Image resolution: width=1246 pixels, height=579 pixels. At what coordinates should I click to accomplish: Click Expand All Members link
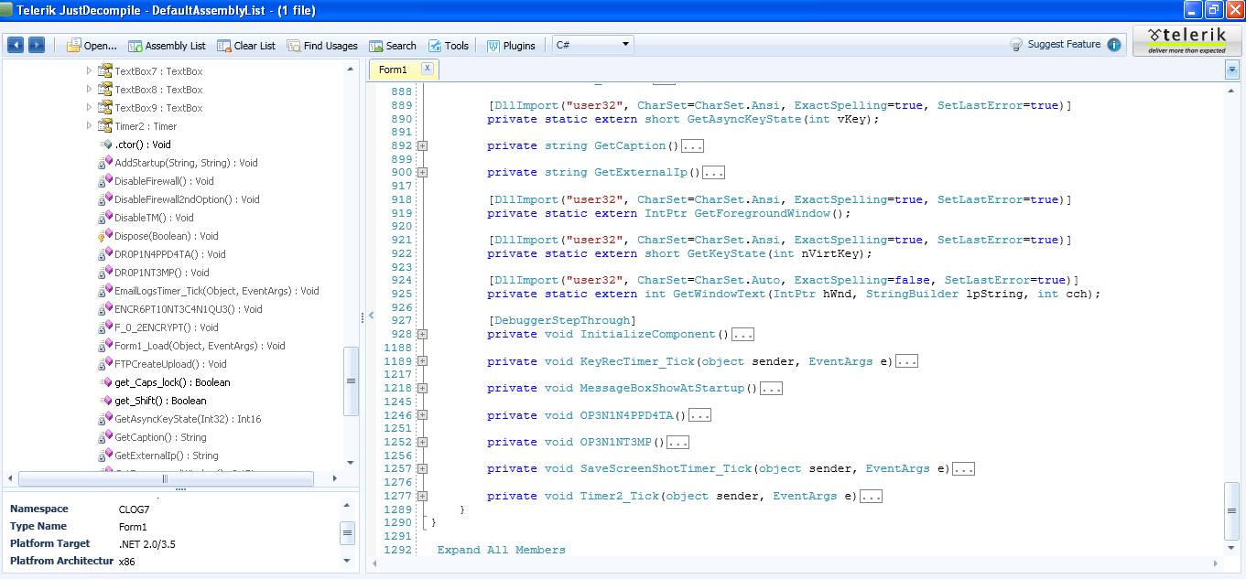502,550
